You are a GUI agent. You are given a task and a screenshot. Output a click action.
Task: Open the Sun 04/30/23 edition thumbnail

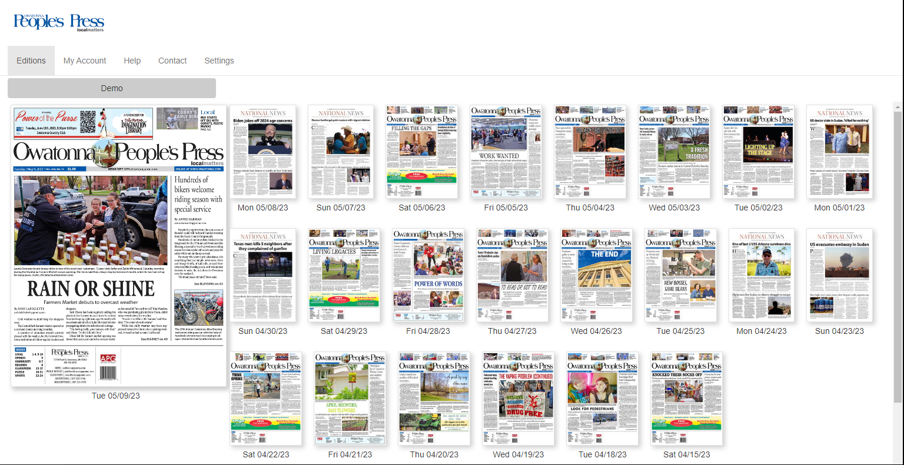262,275
